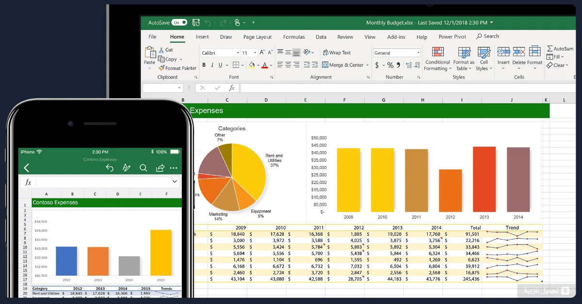Image resolution: width=582 pixels, height=304 pixels.
Task: Toggle Underline formatting
Action: coord(221,65)
